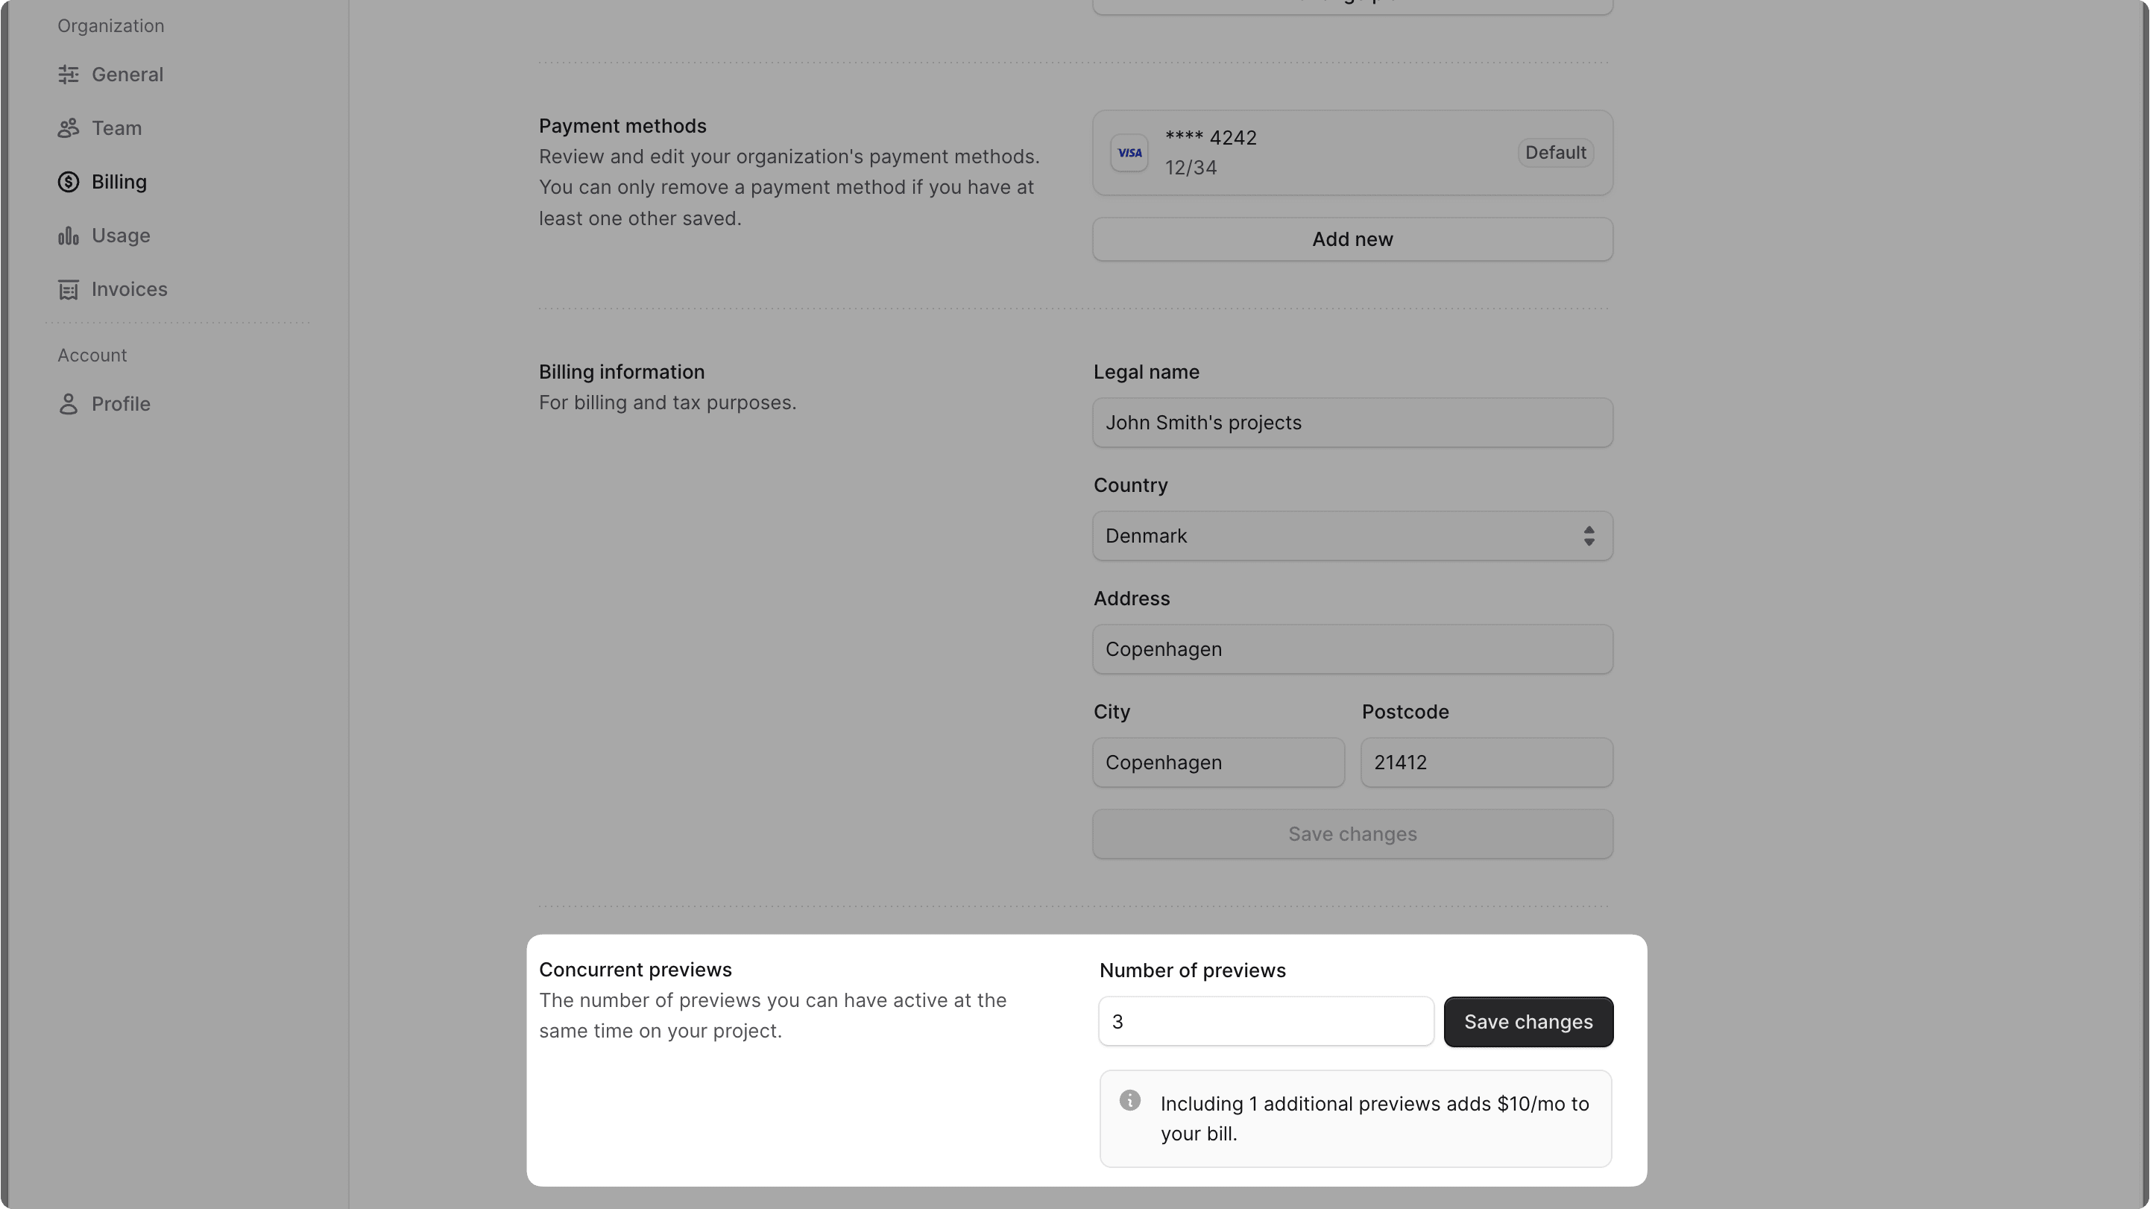Click into the Legal name field
The height and width of the screenshot is (1209, 2150).
[1352, 423]
